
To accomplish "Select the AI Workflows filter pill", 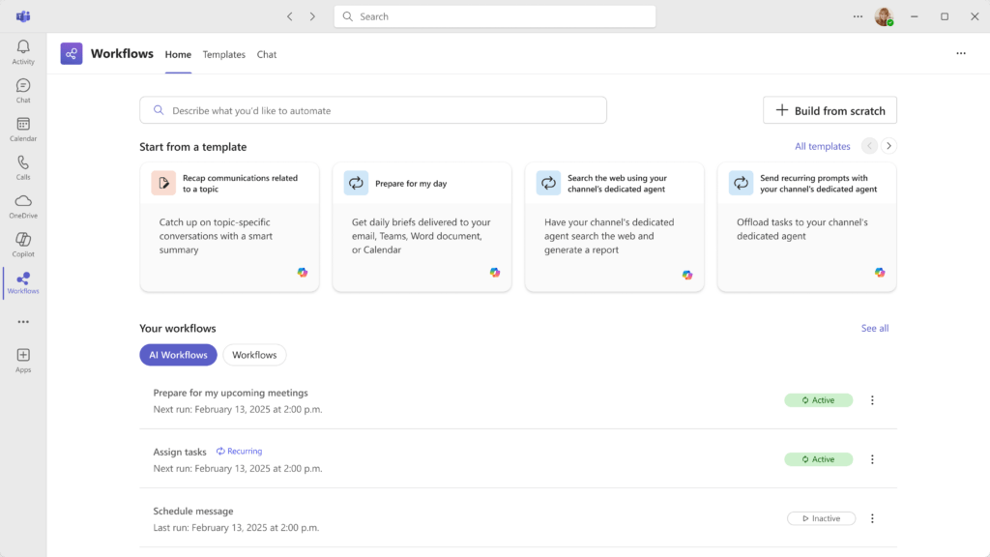I will coord(178,355).
